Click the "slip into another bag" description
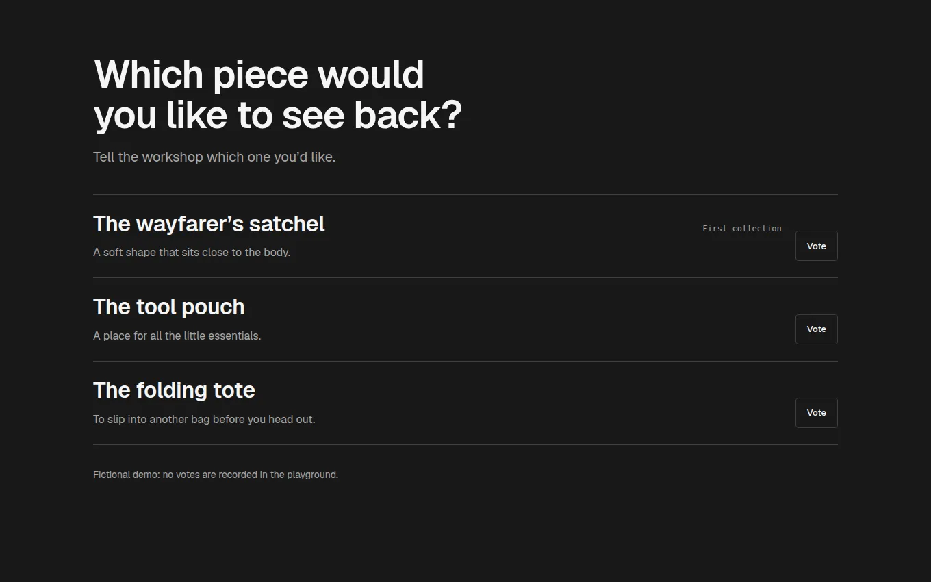The image size is (931, 582). (204, 419)
